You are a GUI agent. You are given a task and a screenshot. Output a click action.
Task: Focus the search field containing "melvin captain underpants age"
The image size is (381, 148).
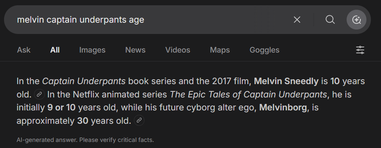150,20
